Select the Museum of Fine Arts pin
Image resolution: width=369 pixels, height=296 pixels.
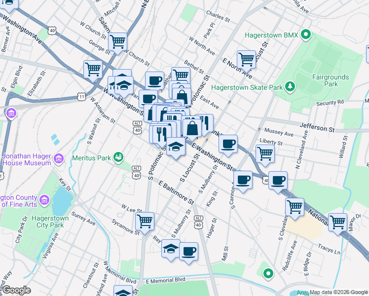tap(44, 200)
